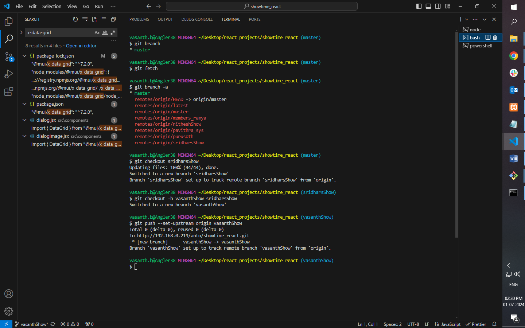Open the new terminal launch profile dropdown
This screenshot has height=328, width=525.
[467, 19]
